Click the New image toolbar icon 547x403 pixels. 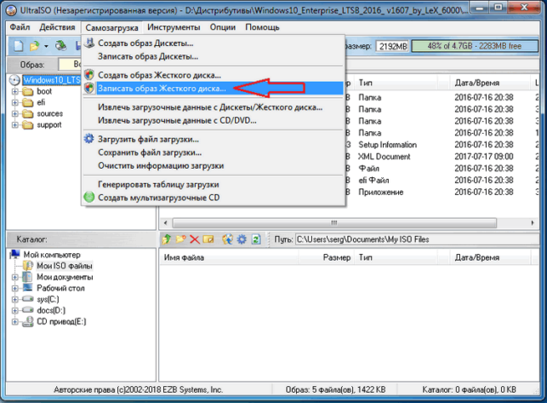pyautogui.click(x=19, y=46)
